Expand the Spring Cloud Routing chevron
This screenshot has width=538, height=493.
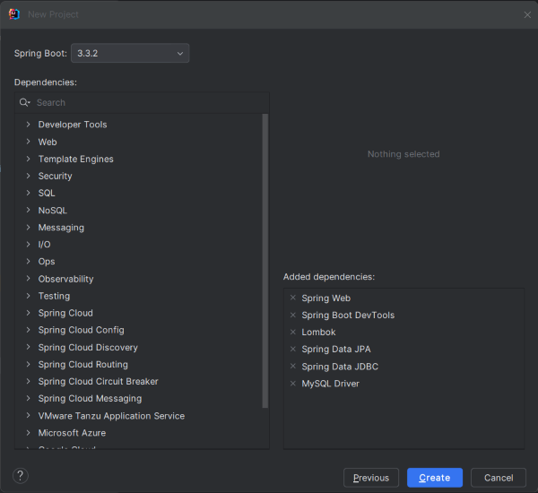[28, 364]
